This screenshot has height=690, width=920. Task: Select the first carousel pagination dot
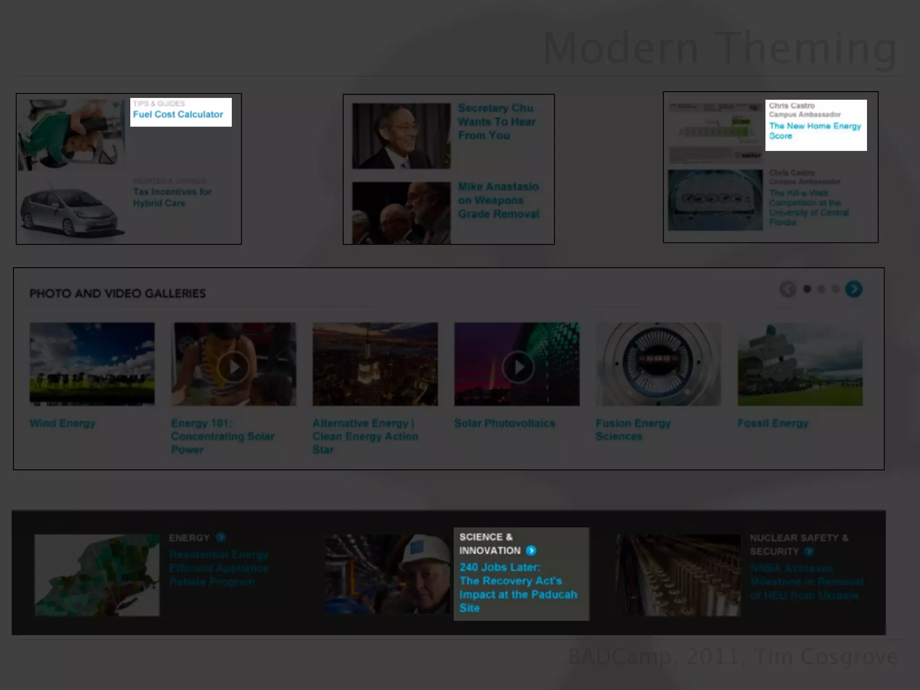pos(807,289)
